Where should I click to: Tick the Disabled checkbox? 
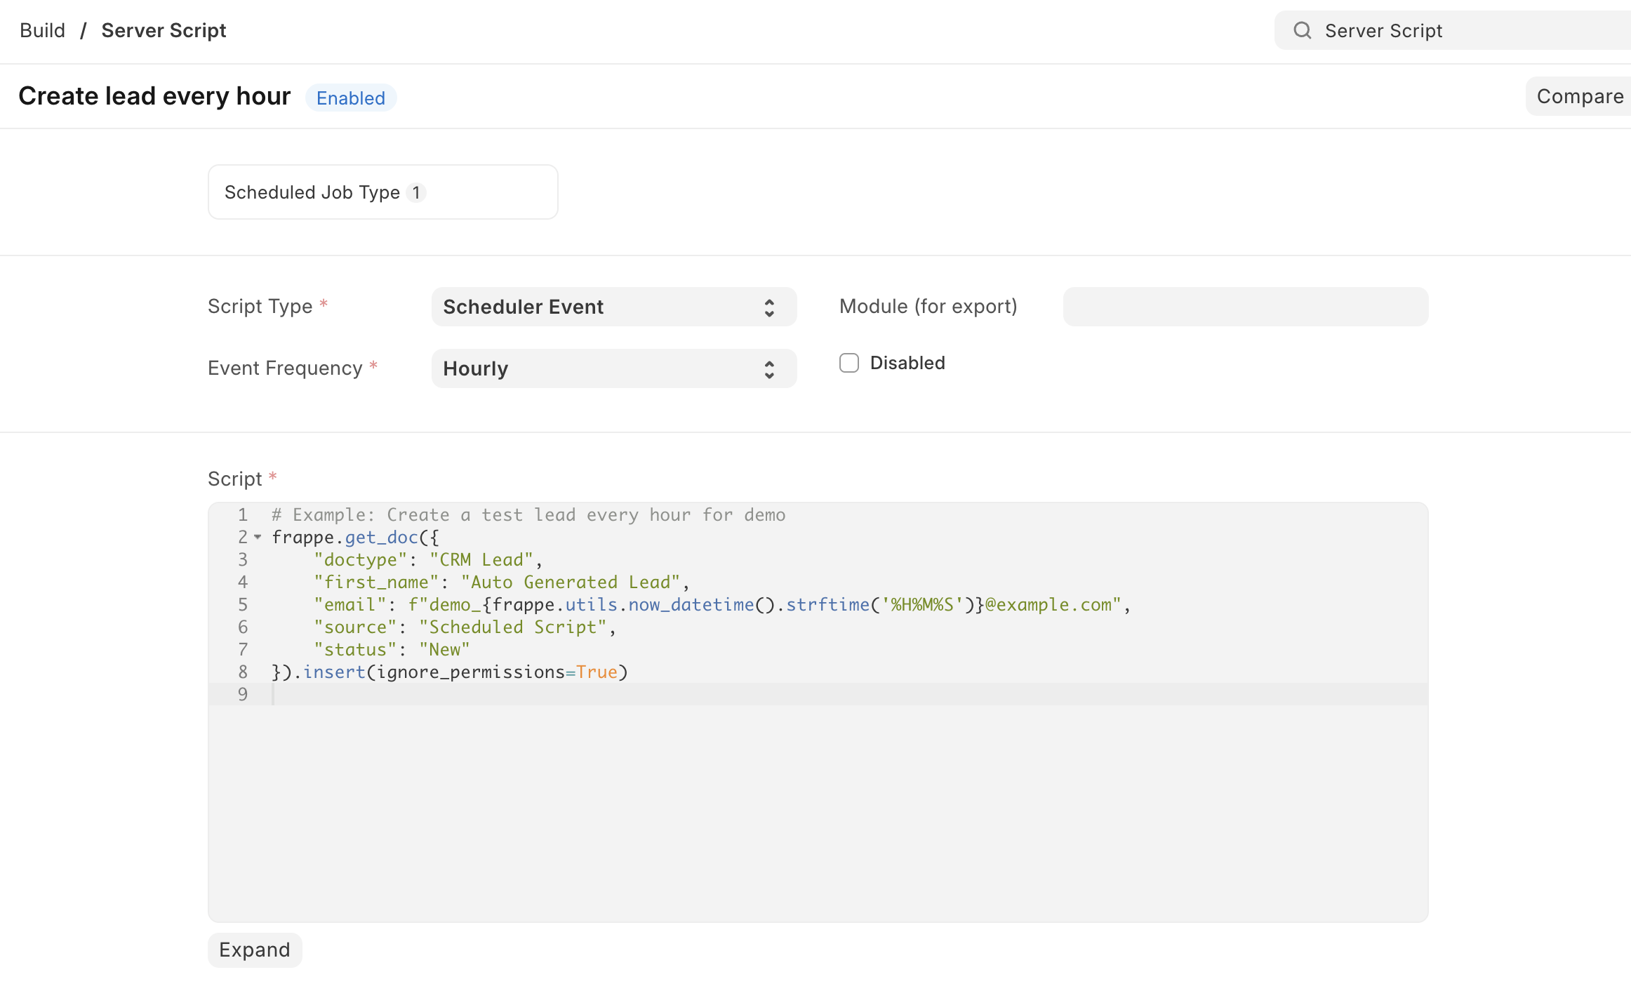point(849,363)
